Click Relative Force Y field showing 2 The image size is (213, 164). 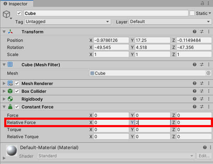click(x=152, y=123)
